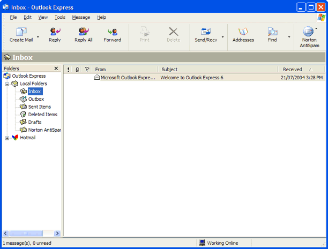
Task: Click the Reply toolbar icon
Action: tap(55, 32)
